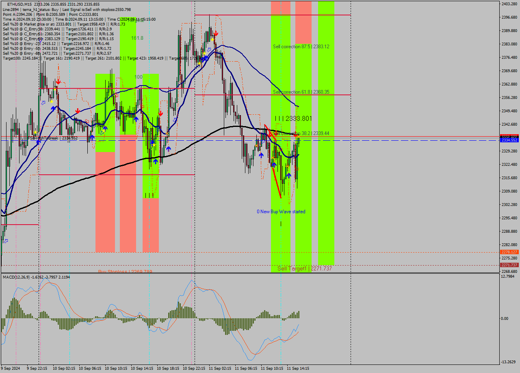This screenshot has width=520, height=373.
Task: Click the red down arrow near the 2396 peak
Action: (x=216, y=34)
